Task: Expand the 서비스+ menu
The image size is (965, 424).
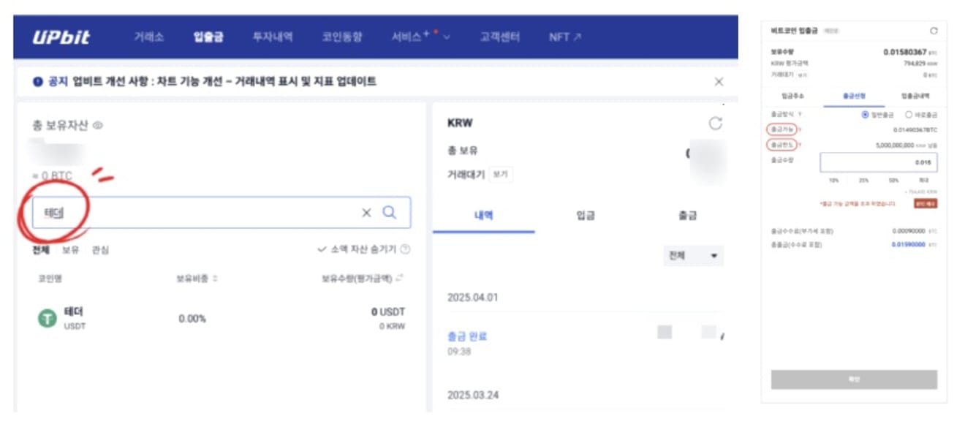Action: coord(420,37)
